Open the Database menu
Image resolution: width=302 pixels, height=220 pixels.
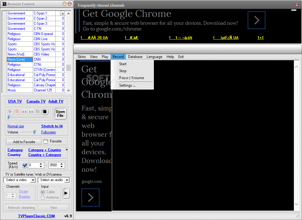pos(135,57)
